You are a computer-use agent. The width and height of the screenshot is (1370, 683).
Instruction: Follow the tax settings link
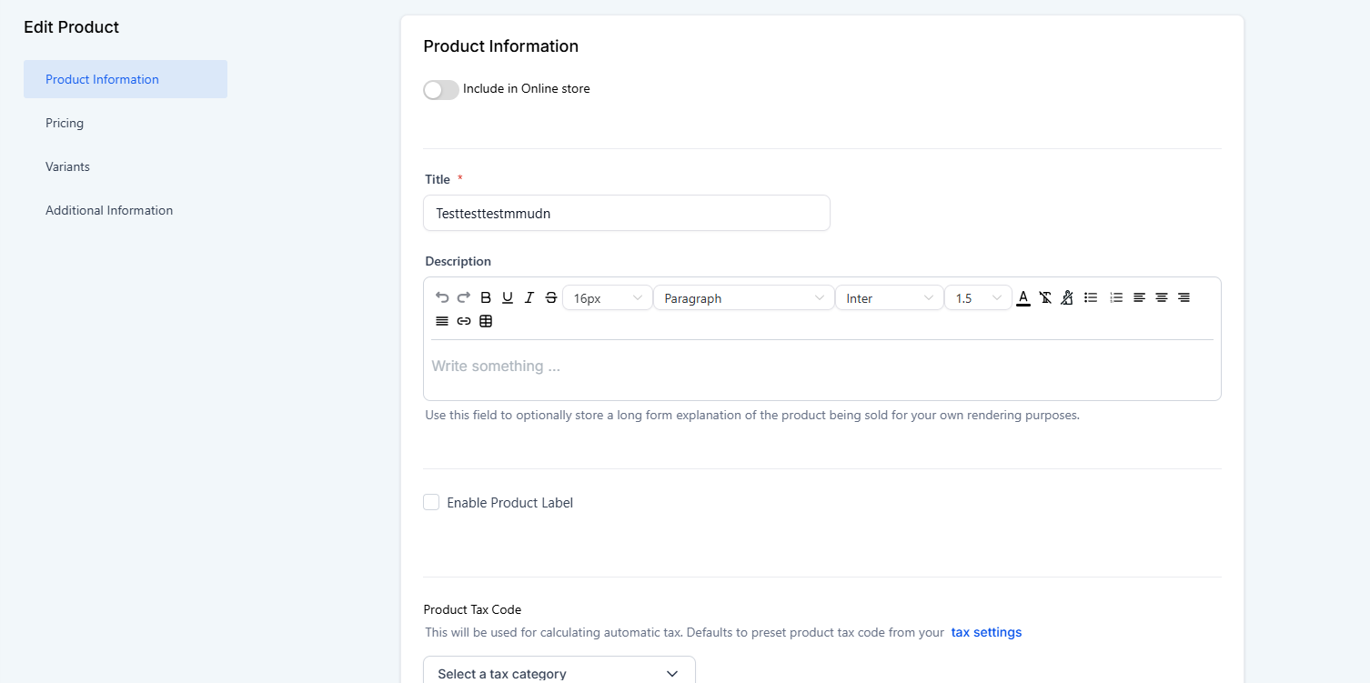(986, 632)
